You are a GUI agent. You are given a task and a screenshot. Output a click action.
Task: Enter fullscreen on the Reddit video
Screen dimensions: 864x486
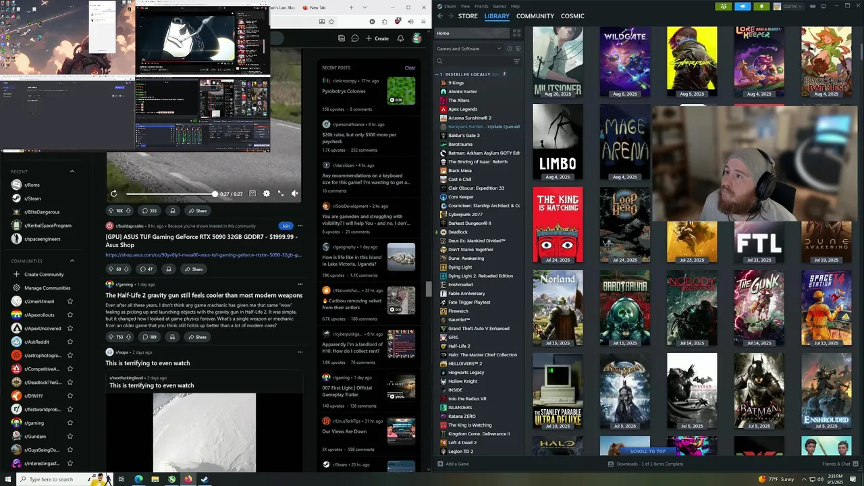point(281,194)
